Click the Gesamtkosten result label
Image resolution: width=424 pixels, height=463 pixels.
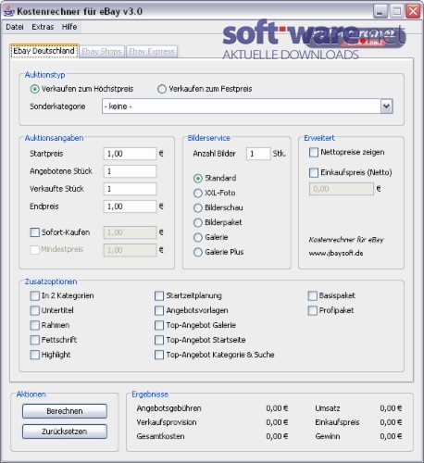(x=160, y=436)
